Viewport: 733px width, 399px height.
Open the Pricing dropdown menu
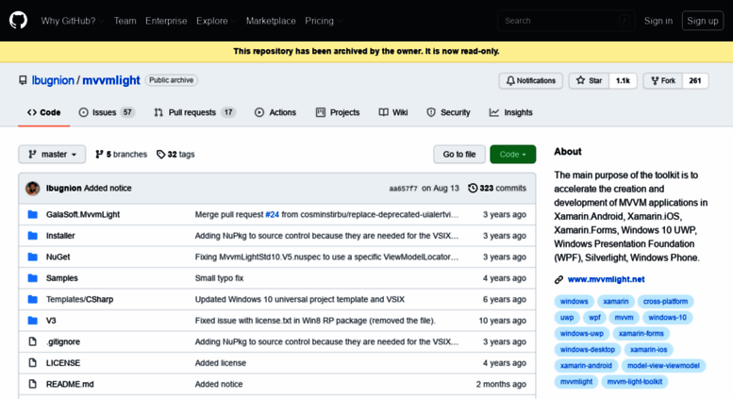click(323, 21)
